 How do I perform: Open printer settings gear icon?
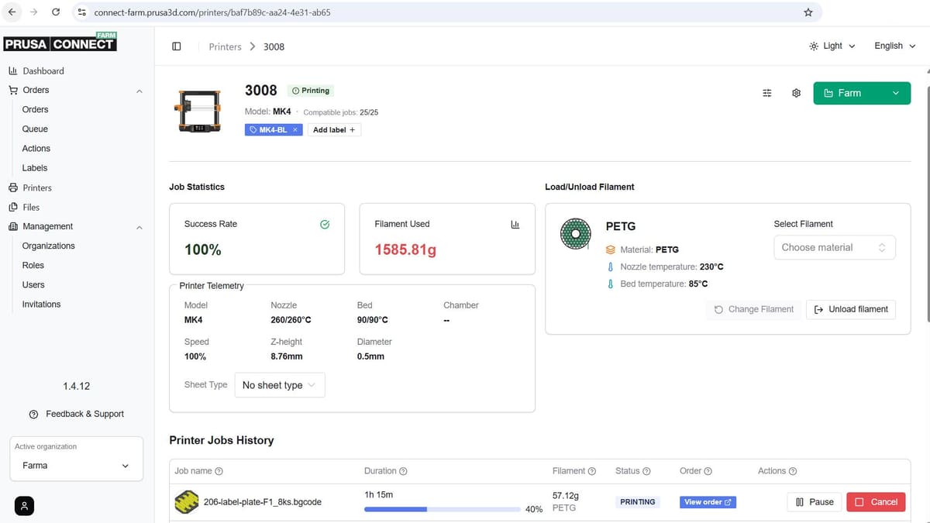[796, 93]
